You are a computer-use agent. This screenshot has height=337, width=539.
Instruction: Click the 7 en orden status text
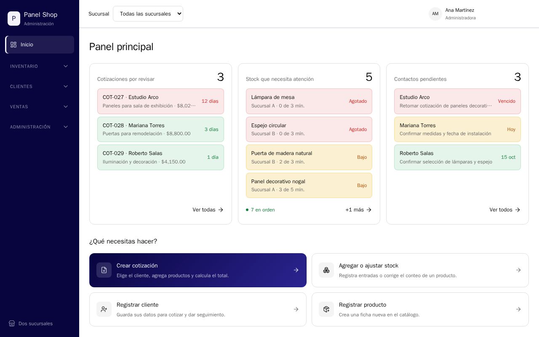click(x=263, y=210)
